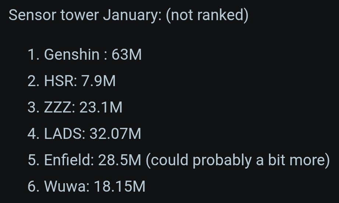Select the "28.5M" figure for Enfield
339x203 pixels.
tap(120, 160)
